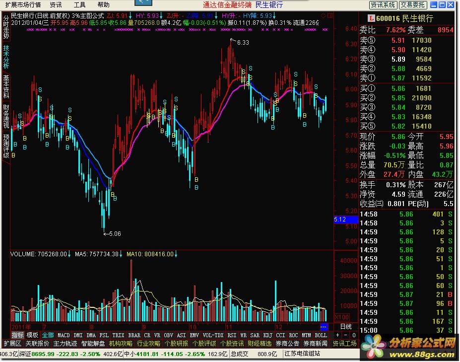This screenshot has width=460, height=362.
Task: Open the 个股资讯 bottom tab
Action: [232, 344]
